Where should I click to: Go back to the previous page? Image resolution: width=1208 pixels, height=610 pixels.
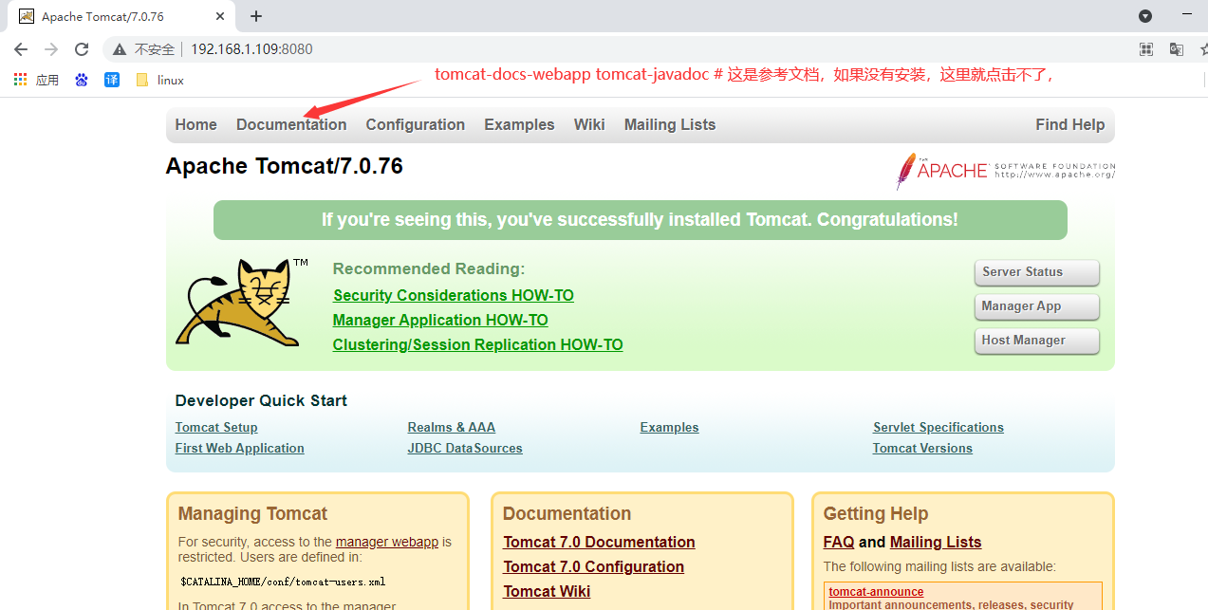21,49
